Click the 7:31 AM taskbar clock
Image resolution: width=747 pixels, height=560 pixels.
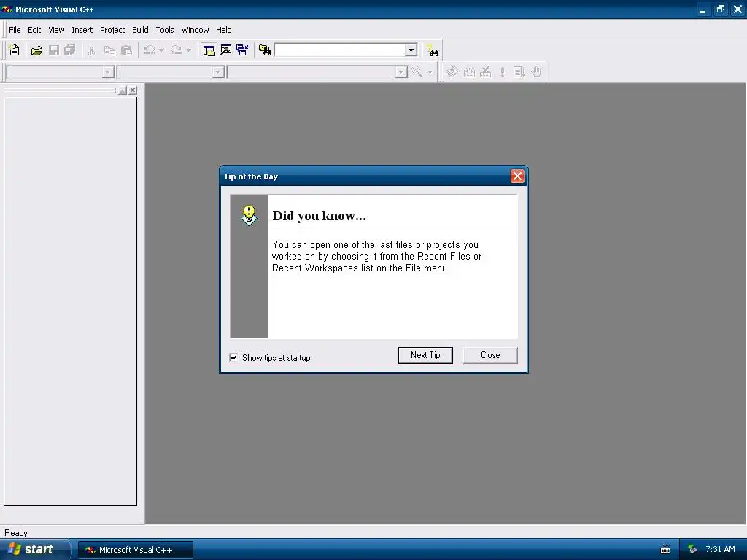[720, 549]
